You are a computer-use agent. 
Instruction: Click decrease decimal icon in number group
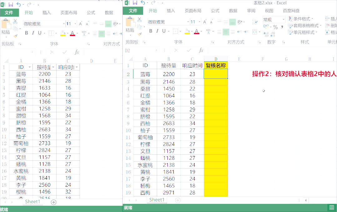(x=273, y=34)
